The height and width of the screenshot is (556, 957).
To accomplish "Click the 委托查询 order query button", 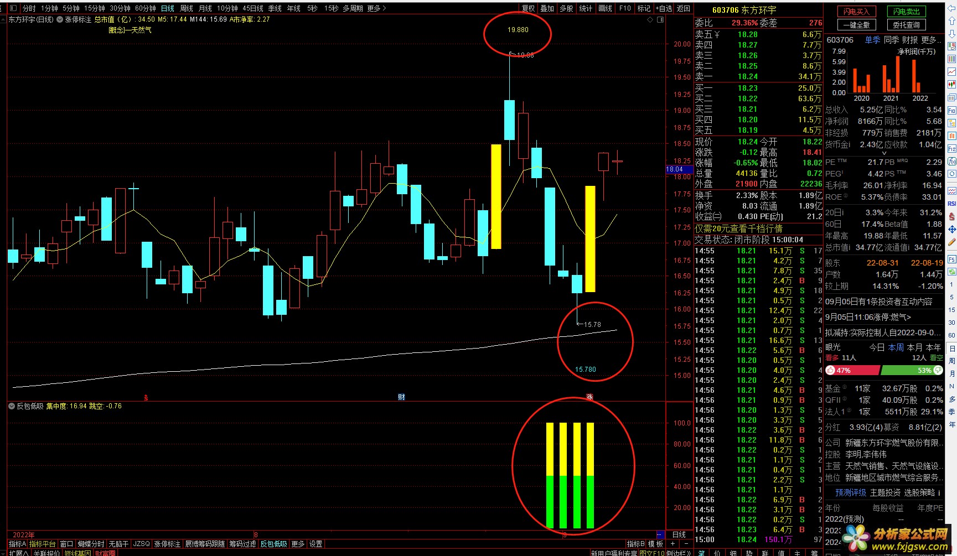I will pyautogui.click(x=907, y=25).
